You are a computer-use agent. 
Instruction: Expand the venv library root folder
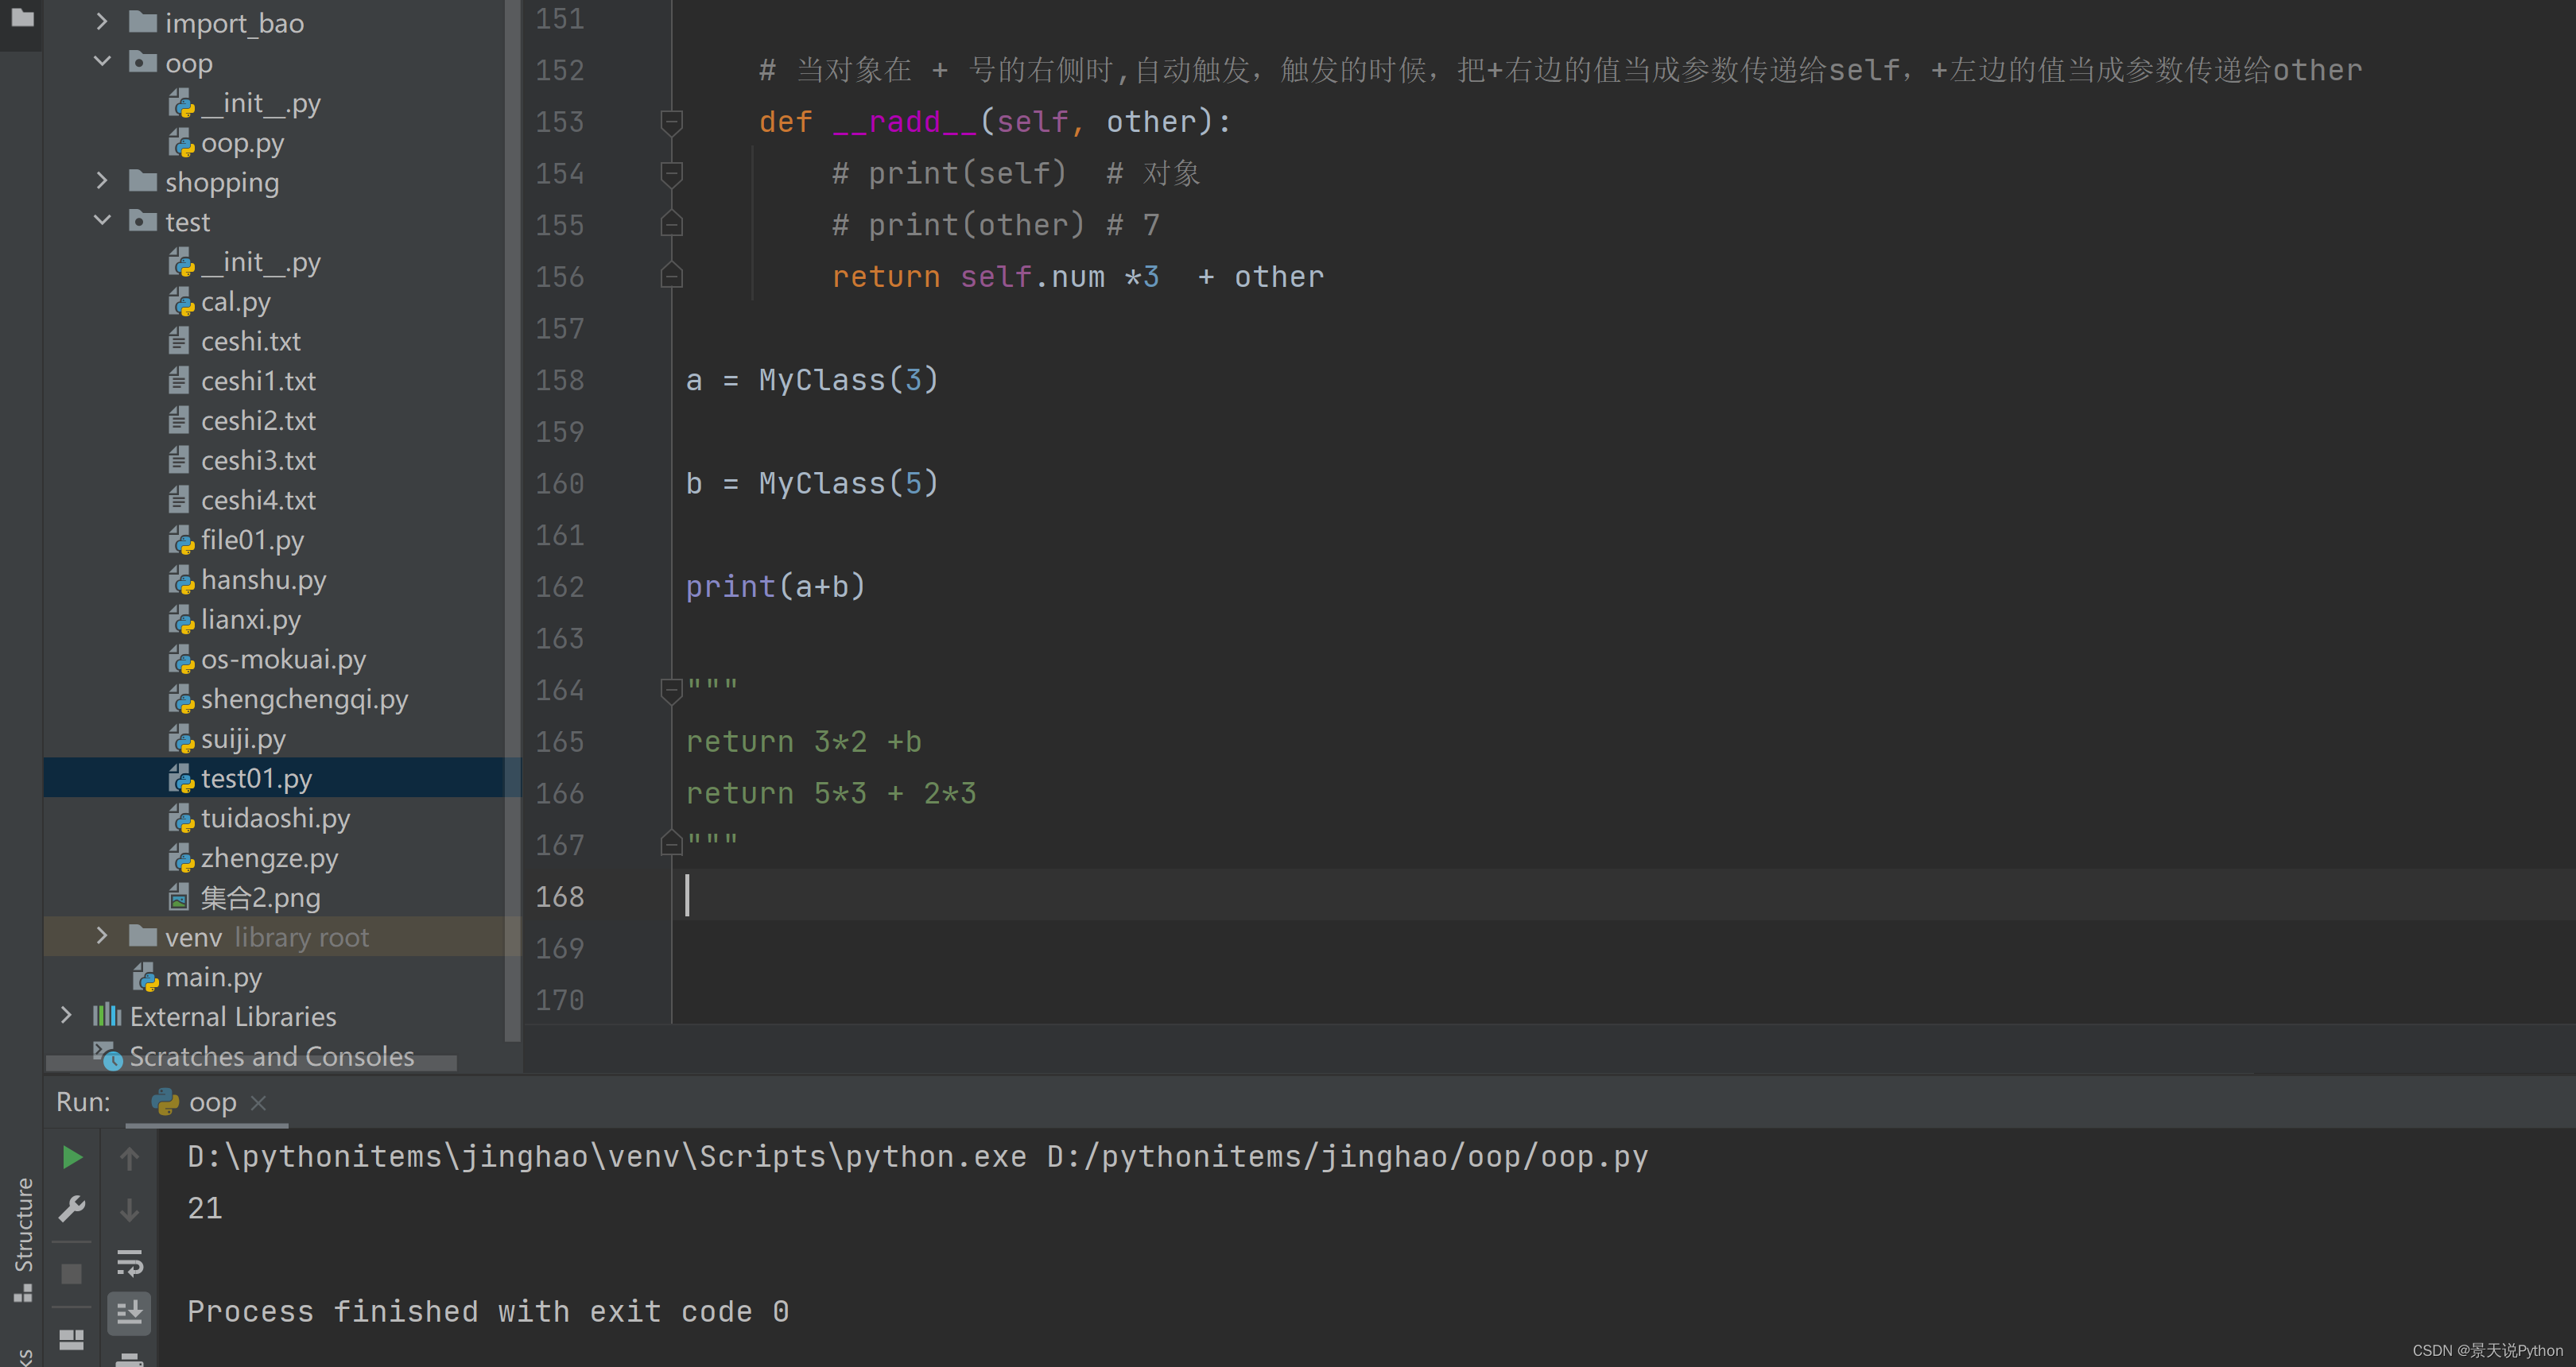(x=101, y=935)
